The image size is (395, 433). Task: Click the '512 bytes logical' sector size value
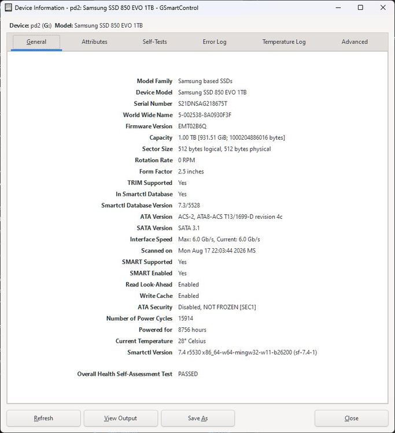tap(224, 149)
